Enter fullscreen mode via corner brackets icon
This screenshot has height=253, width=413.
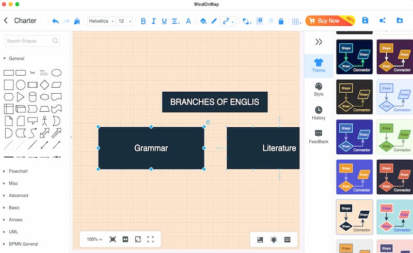150,239
